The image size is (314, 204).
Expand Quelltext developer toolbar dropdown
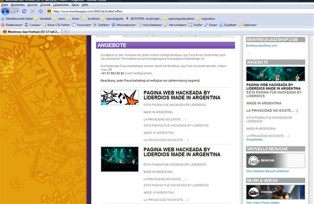coord(228,25)
